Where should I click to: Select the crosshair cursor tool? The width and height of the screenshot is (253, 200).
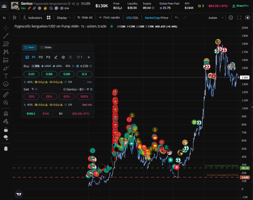coord(6,28)
